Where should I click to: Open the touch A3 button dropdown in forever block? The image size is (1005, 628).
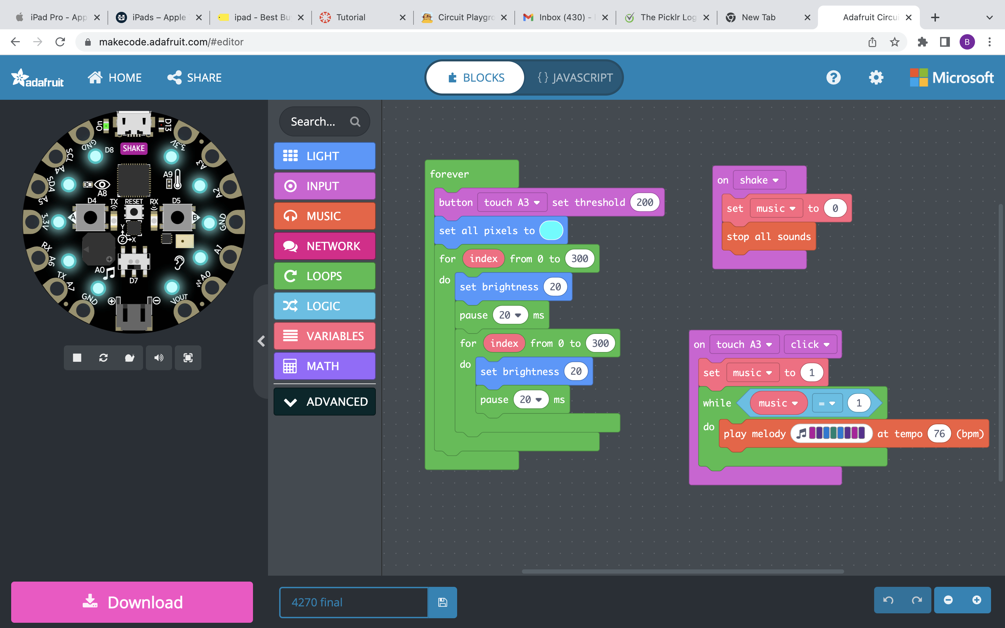click(x=512, y=202)
